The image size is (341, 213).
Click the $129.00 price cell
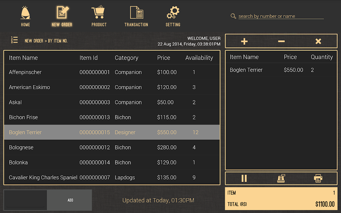pyautogui.click(x=167, y=162)
